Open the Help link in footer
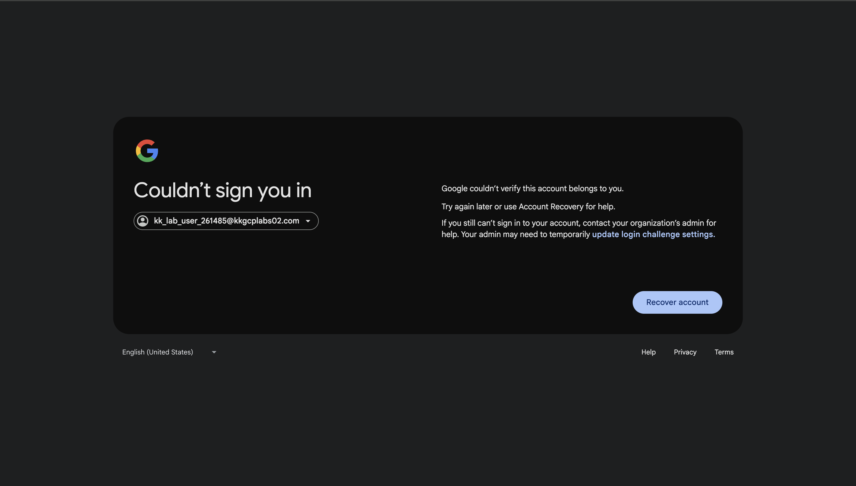Viewport: 856px width, 486px height. [648, 352]
